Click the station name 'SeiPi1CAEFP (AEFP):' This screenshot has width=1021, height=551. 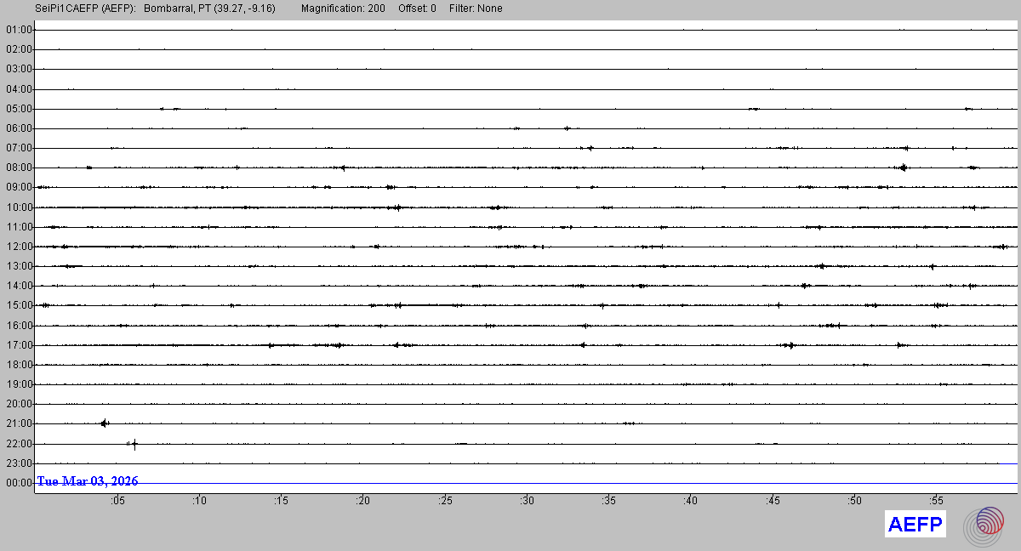click(86, 9)
